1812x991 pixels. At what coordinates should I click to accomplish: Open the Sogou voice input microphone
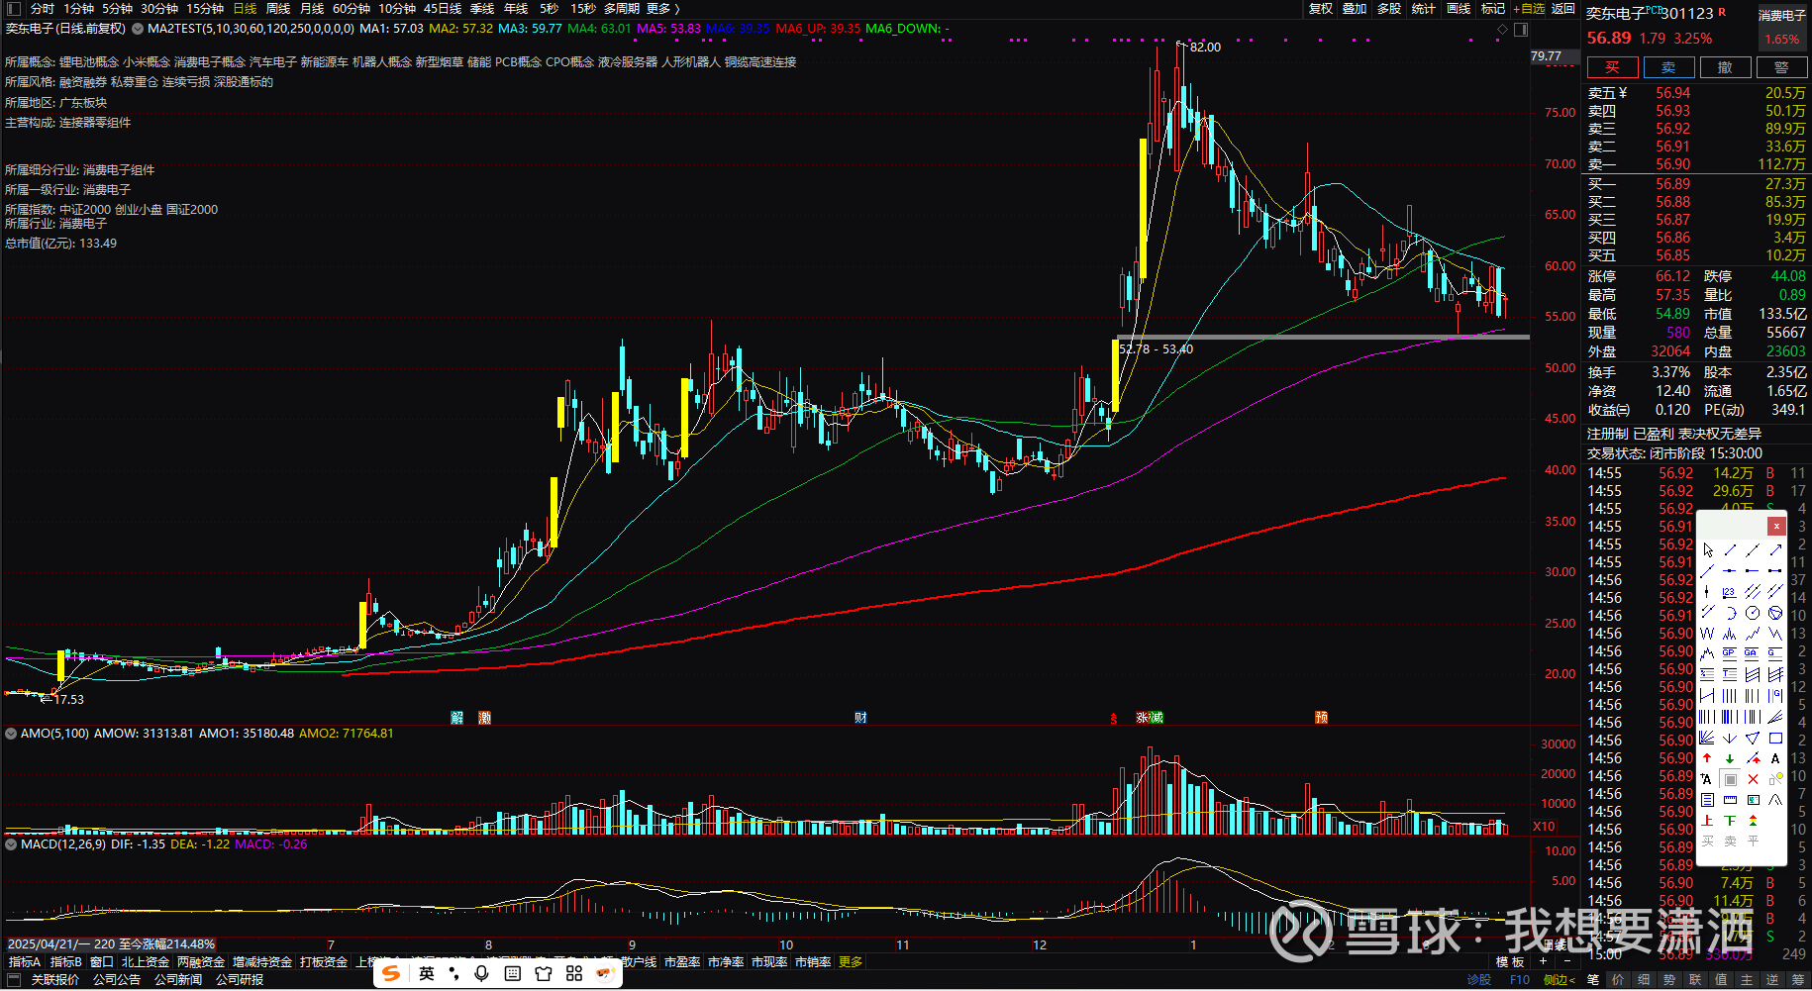[481, 973]
